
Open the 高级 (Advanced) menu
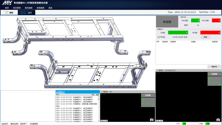pos(50,8)
